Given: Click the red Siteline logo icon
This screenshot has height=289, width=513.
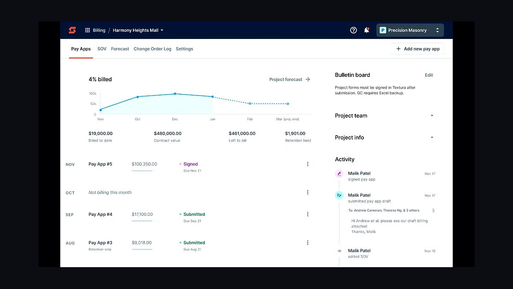Looking at the screenshot, I should (x=72, y=30).
